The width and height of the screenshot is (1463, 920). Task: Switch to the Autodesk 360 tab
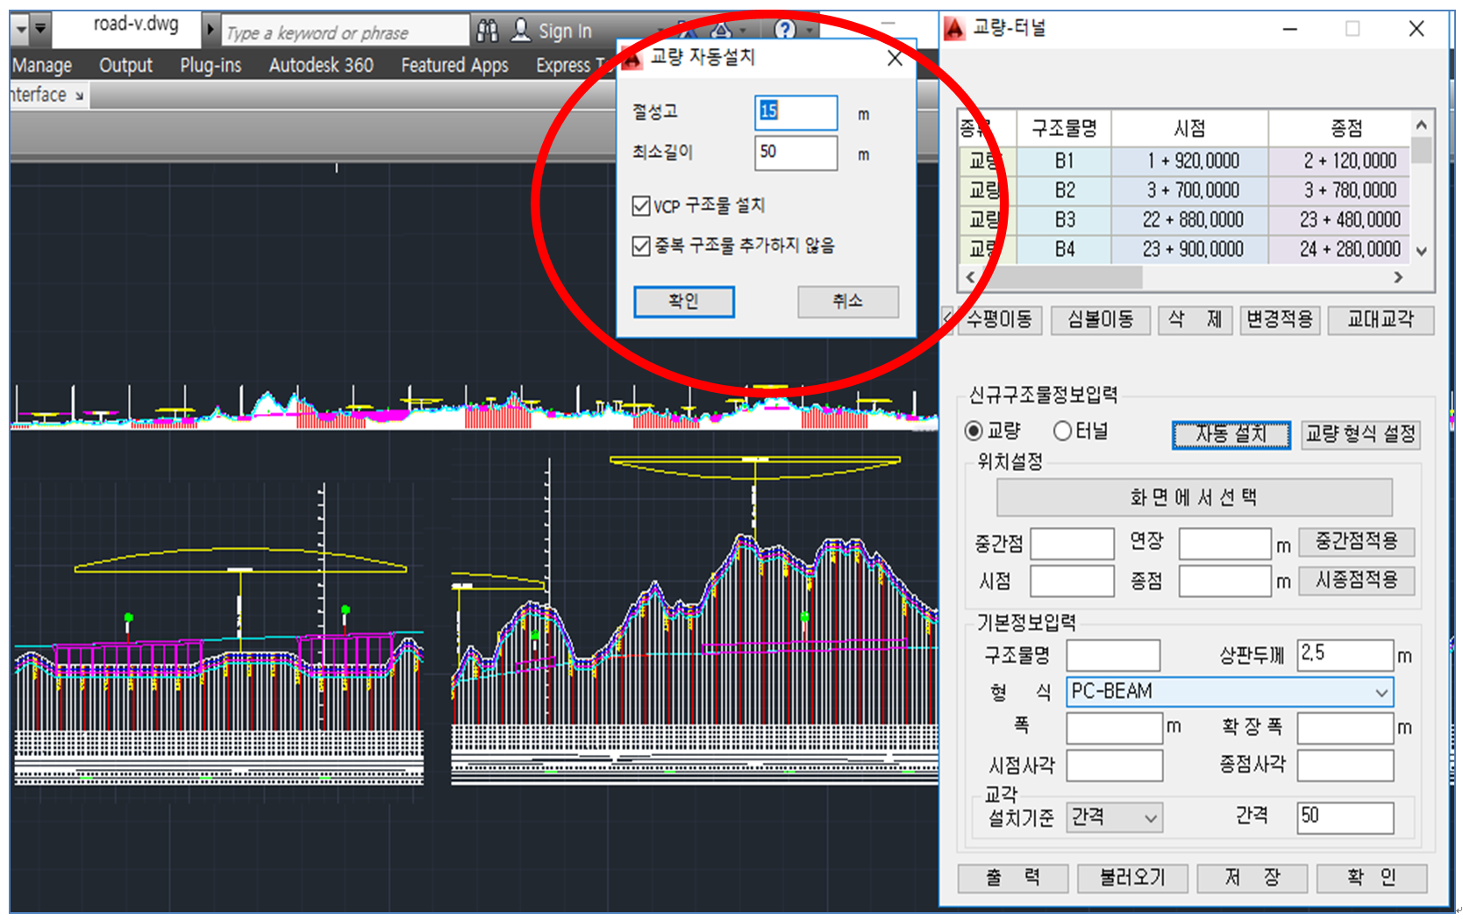pos(321,66)
